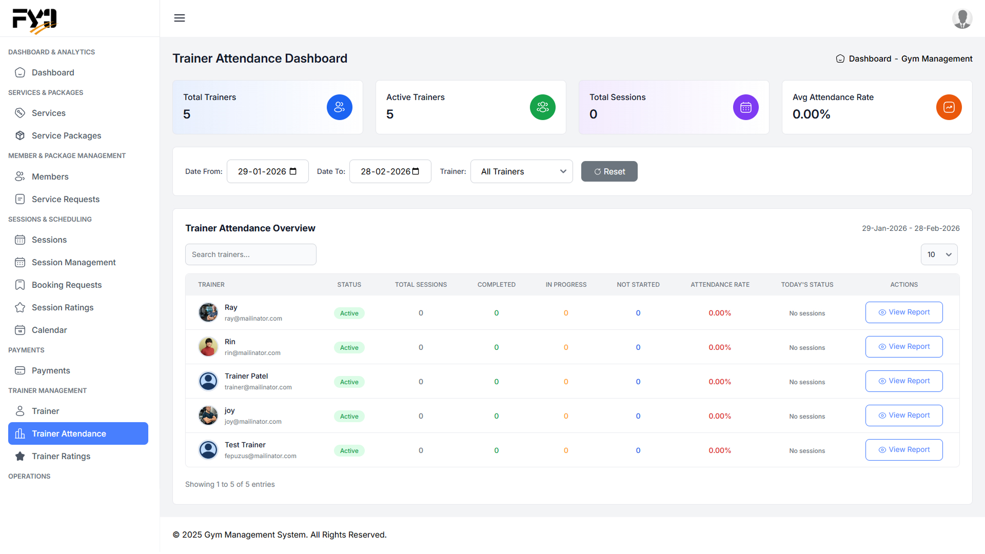
Task: Navigate to Session Management
Action: (x=73, y=262)
